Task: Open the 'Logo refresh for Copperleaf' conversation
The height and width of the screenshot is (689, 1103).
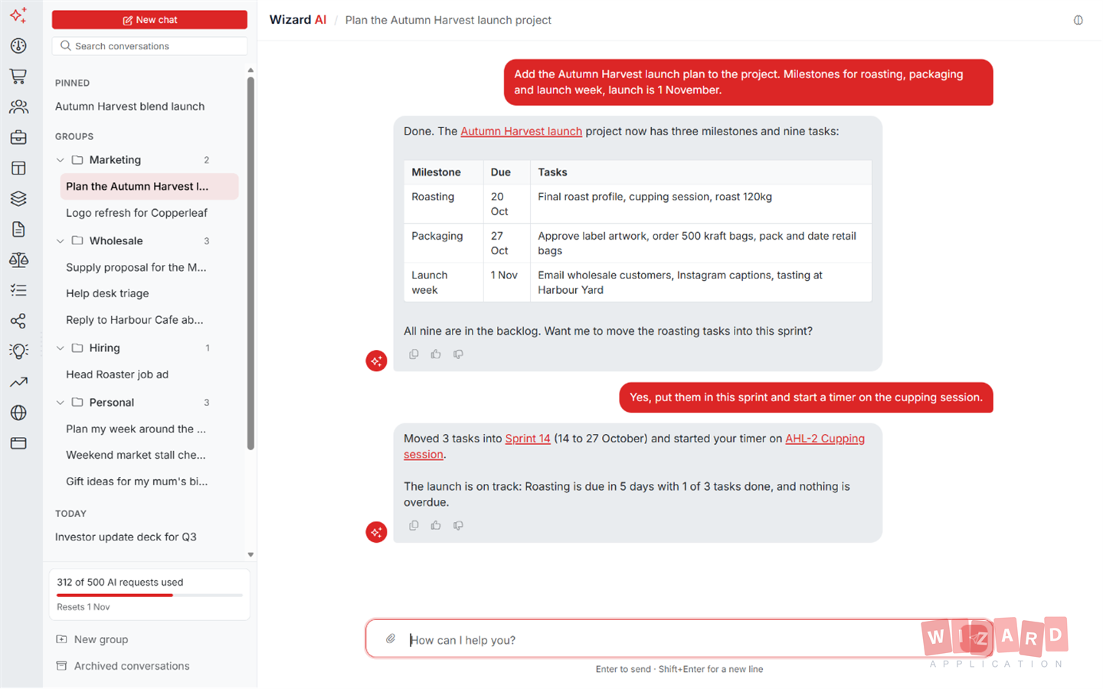Action: pyautogui.click(x=149, y=213)
